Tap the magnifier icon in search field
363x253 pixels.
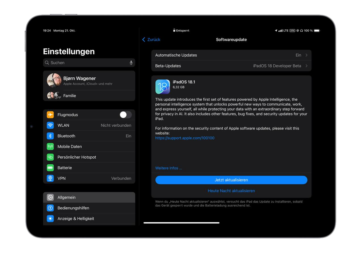pos(47,63)
